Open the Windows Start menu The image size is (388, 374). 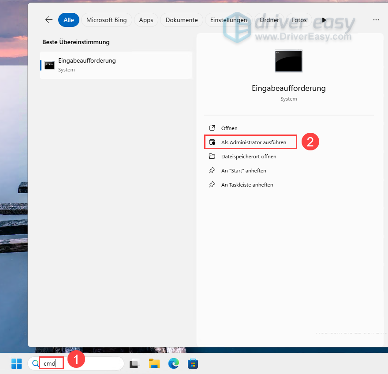click(x=17, y=363)
